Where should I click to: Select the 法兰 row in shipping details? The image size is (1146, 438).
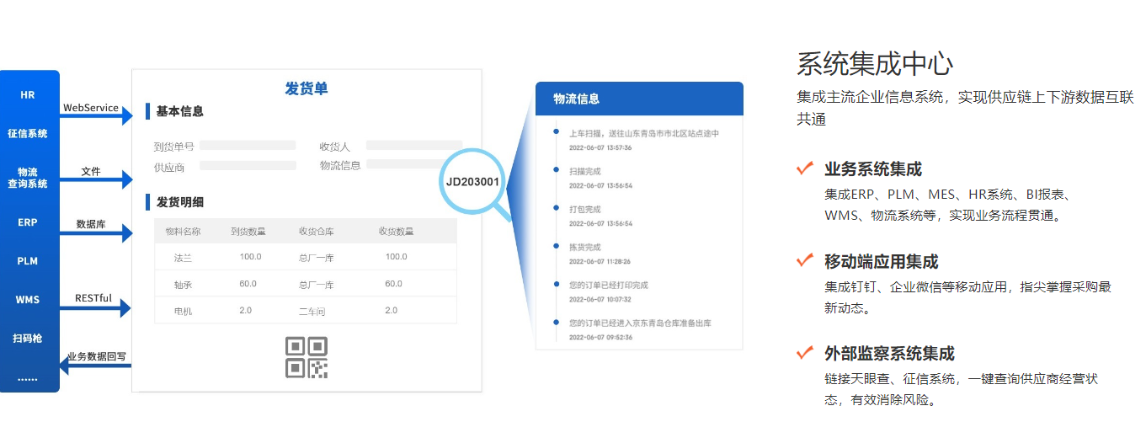tap(305, 257)
